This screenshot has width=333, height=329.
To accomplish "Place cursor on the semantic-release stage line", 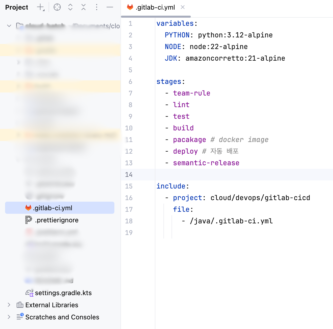I will [206, 163].
